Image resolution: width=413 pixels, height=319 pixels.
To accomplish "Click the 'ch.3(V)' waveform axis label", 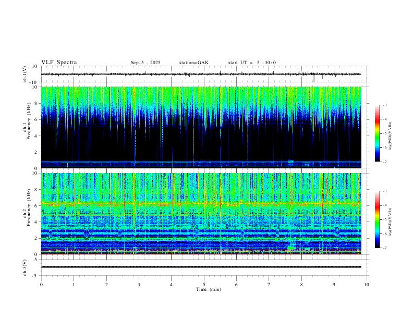I will [x=25, y=267].
